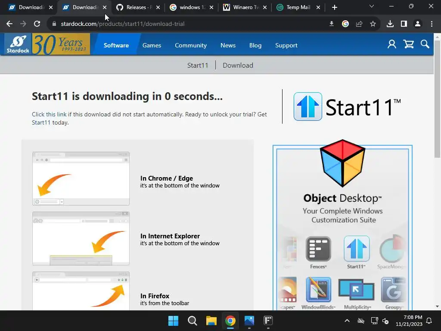The width and height of the screenshot is (441, 331).
Task: Go back to the previous page
Action: [9, 24]
